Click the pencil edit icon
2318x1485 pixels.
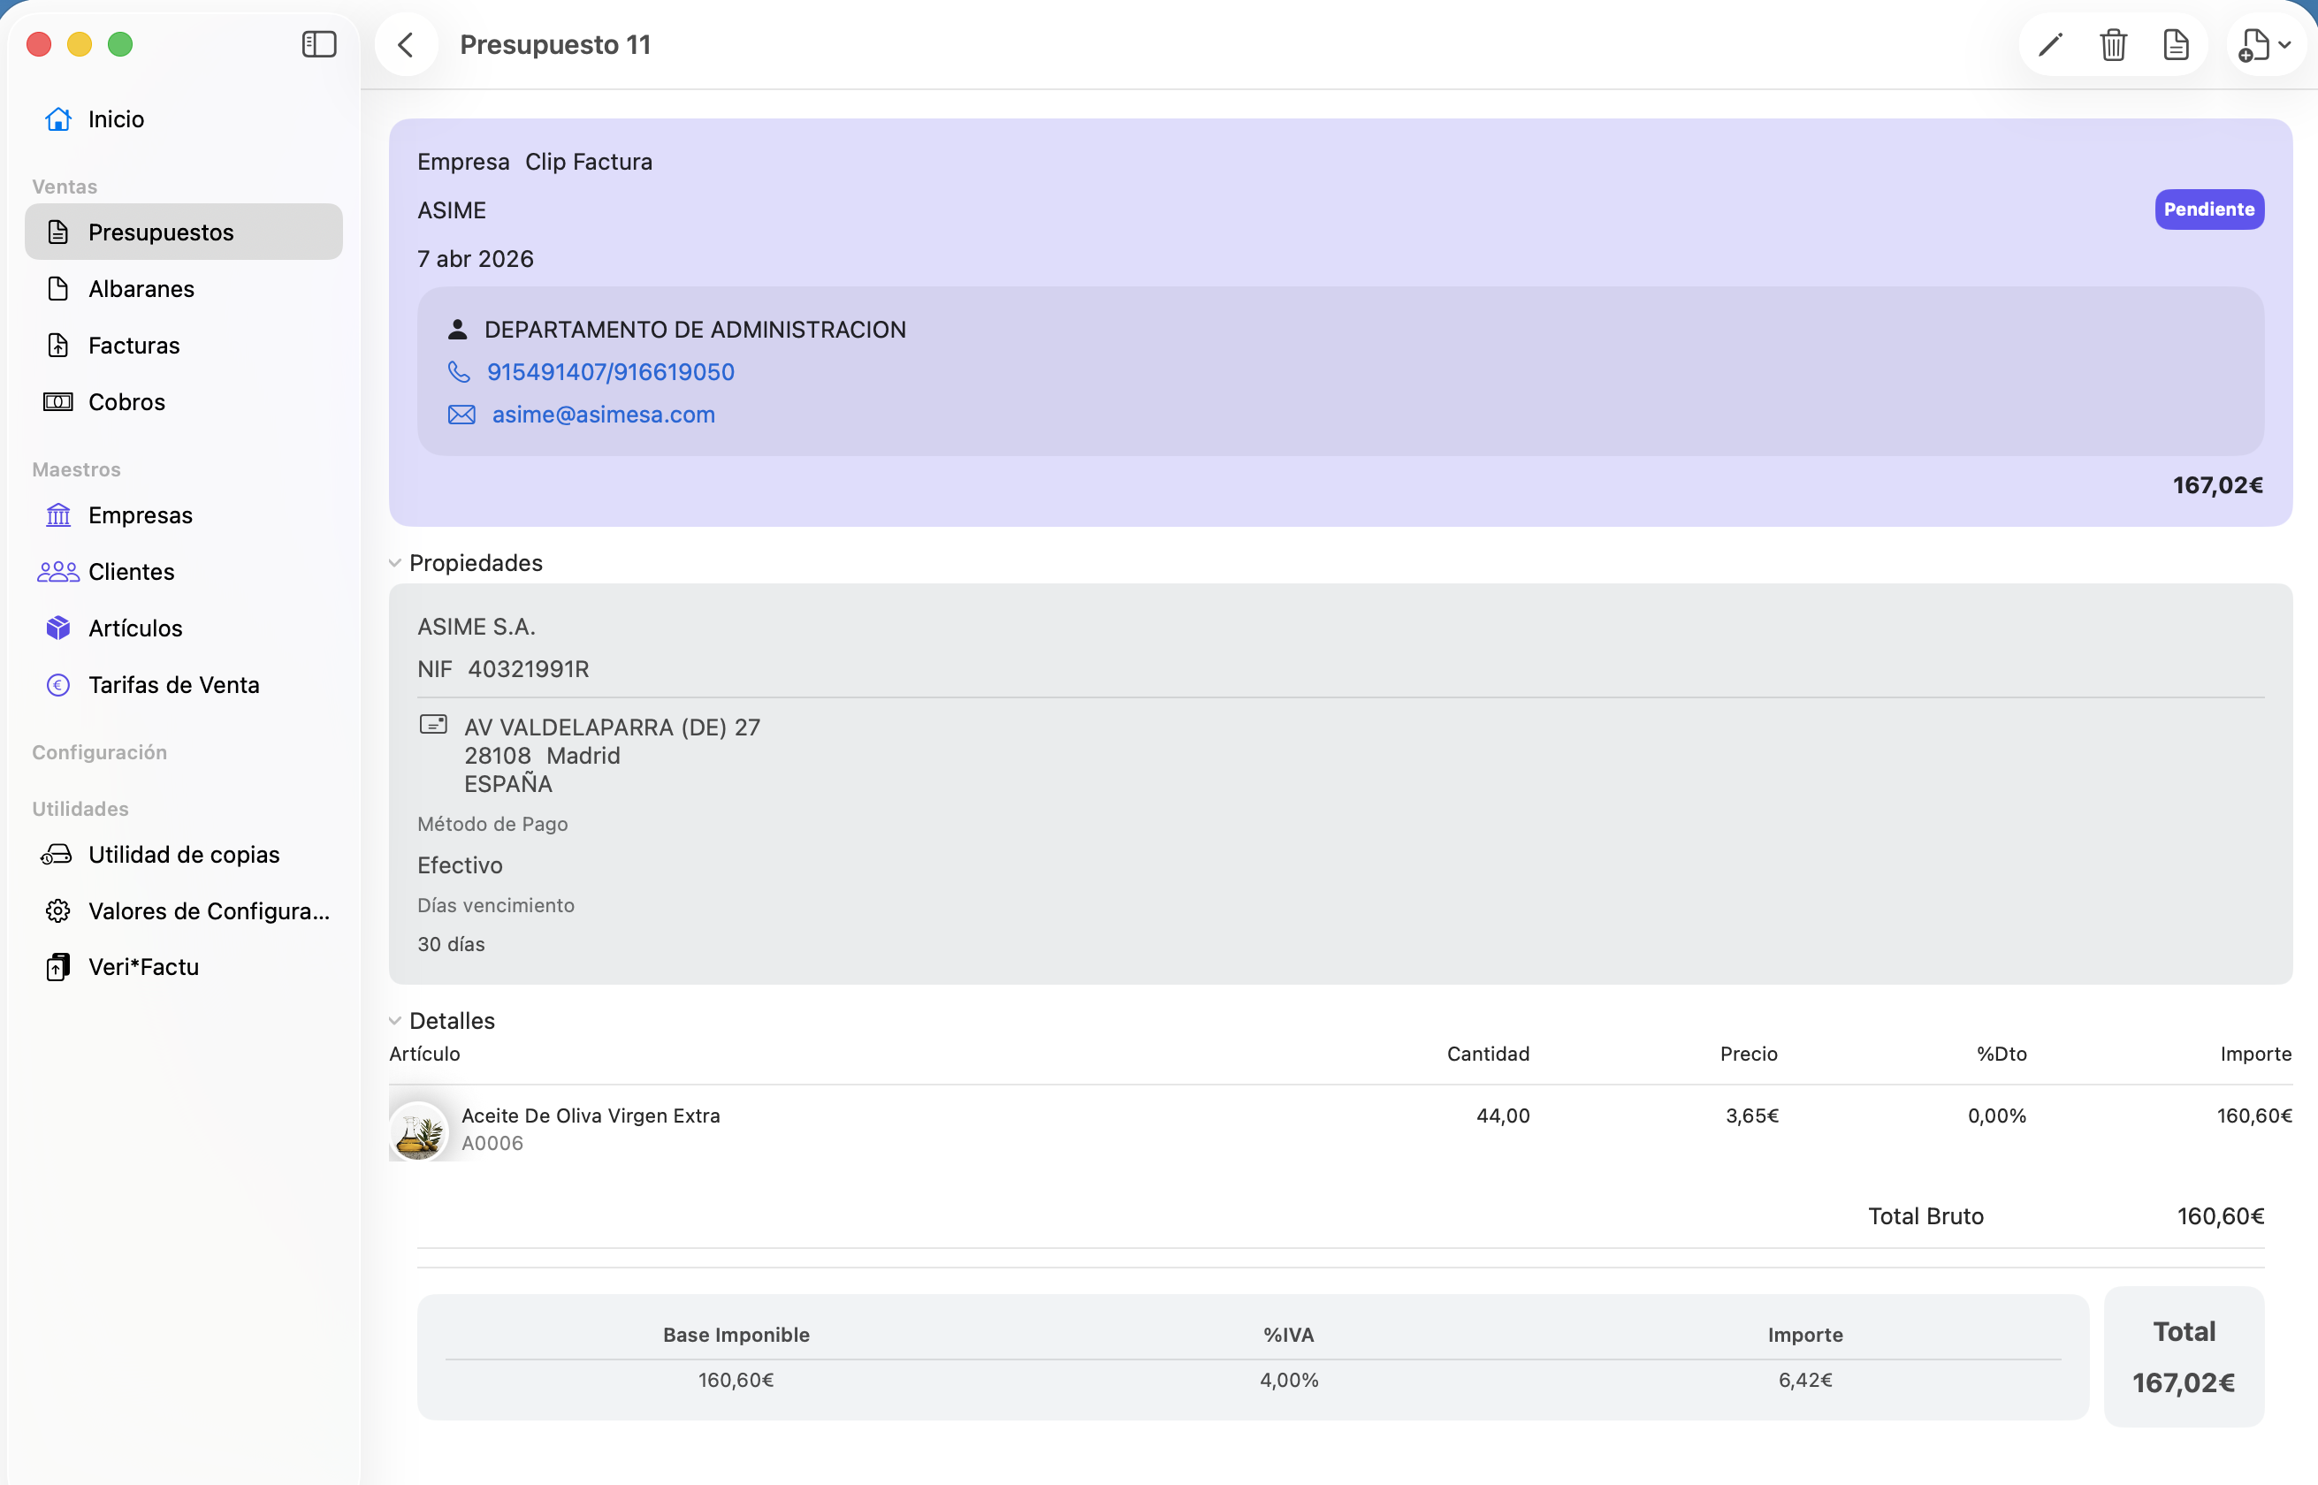click(x=2050, y=44)
